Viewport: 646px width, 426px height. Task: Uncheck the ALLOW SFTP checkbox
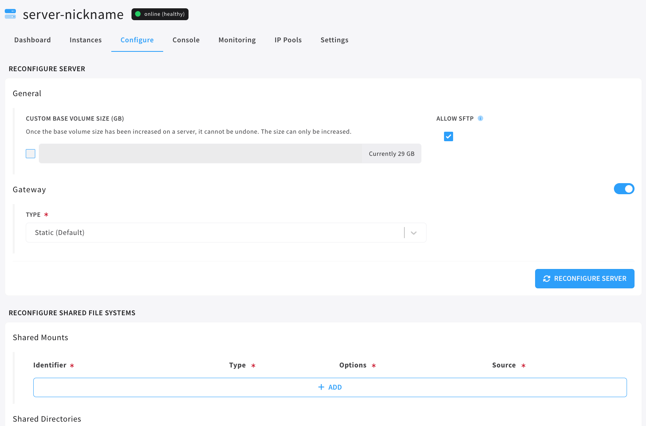click(448, 136)
